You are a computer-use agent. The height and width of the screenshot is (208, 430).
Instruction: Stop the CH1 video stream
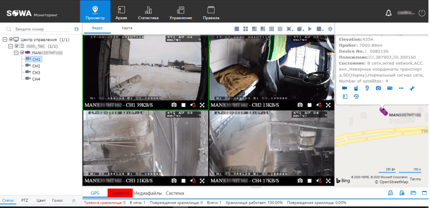(x=184, y=105)
